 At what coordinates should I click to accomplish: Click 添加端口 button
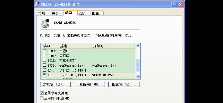tap(55, 84)
